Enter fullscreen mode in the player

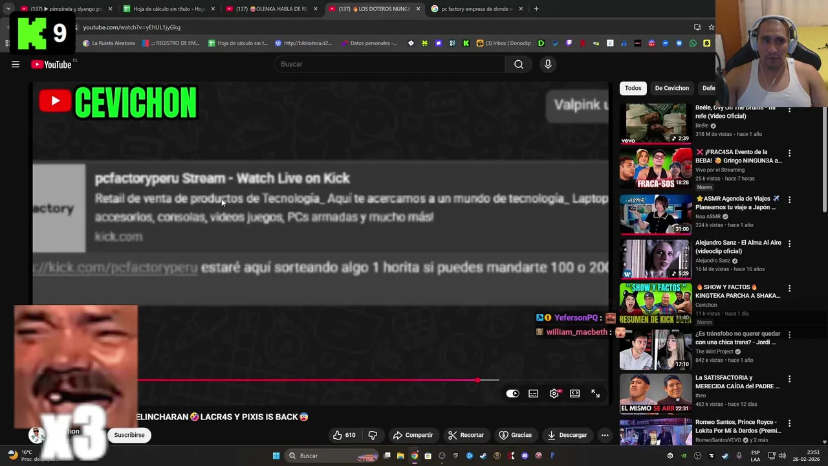[x=595, y=394]
